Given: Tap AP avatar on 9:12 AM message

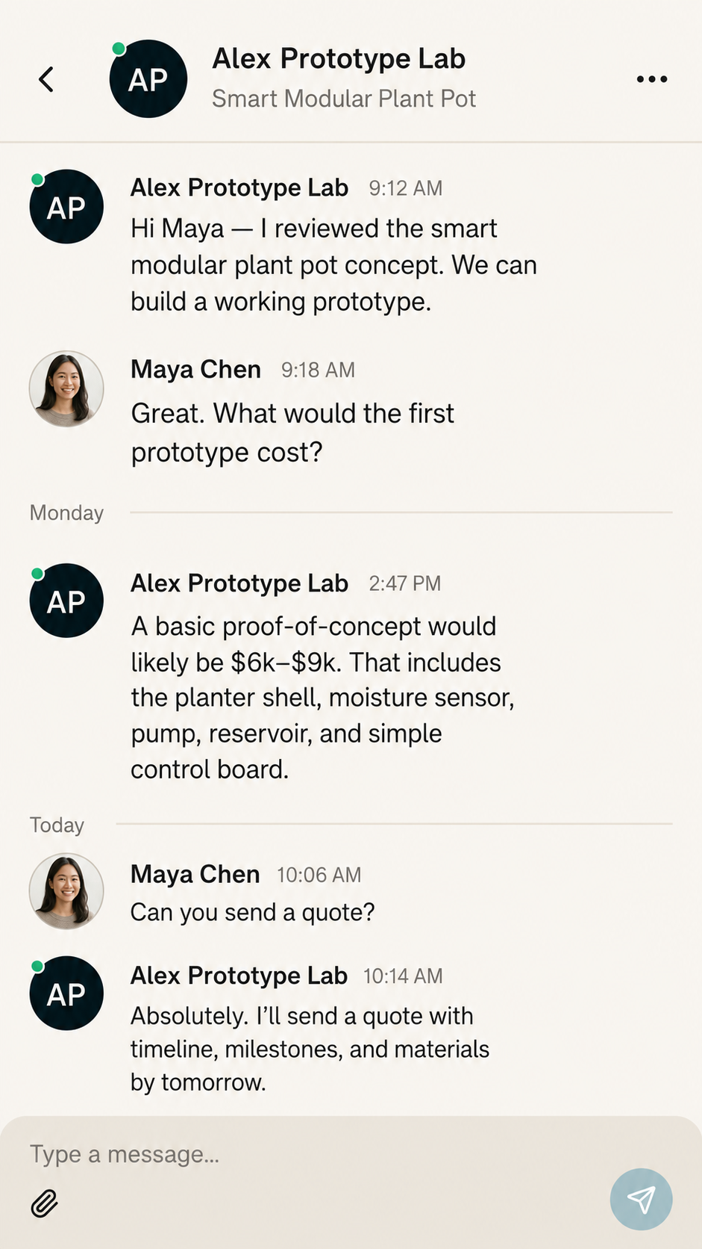Looking at the screenshot, I should tap(66, 207).
